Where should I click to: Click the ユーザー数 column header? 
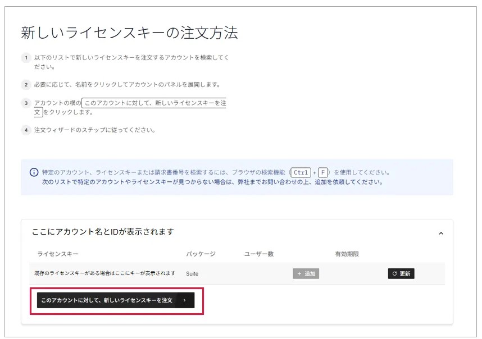(259, 254)
